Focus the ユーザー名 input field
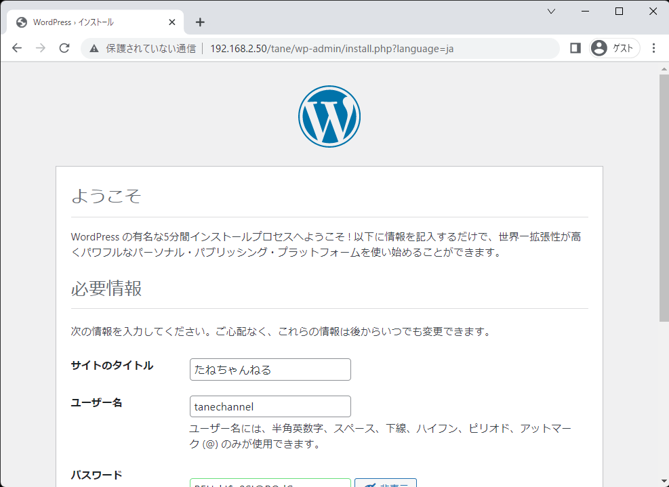This screenshot has height=487, width=669. click(270, 406)
